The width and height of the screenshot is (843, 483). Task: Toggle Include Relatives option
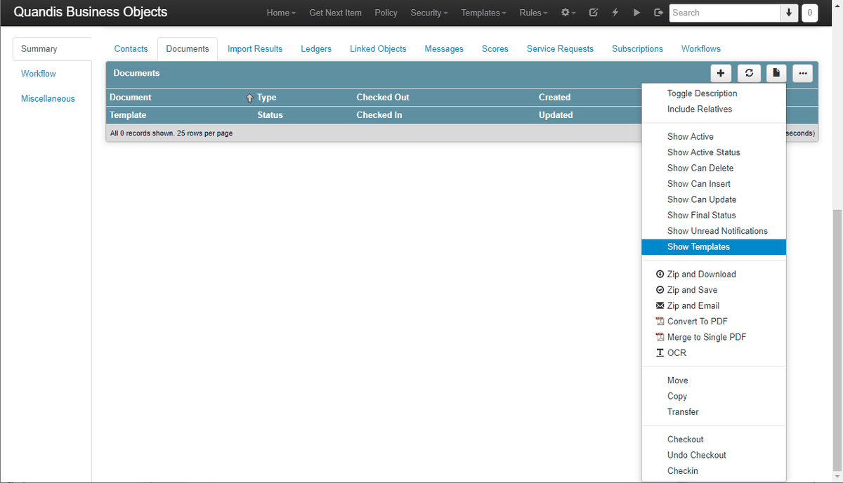pos(714,109)
